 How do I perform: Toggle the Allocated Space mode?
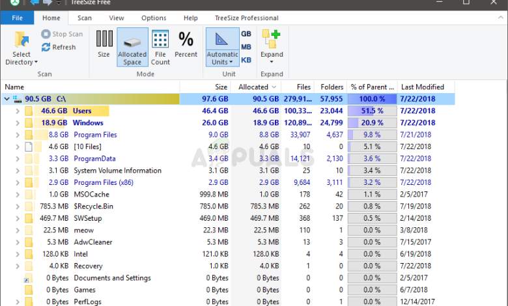coord(132,47)
